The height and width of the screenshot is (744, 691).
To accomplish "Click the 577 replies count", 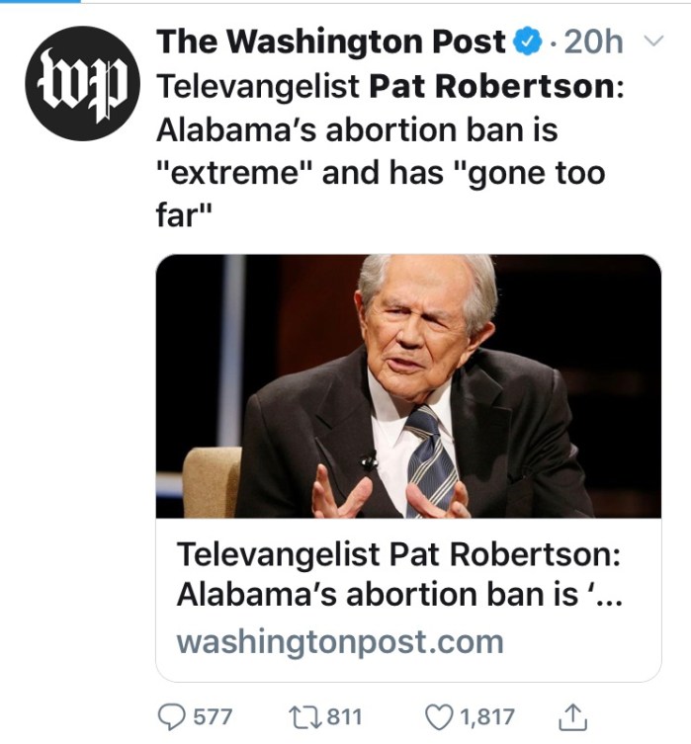I will click(211, 717).
